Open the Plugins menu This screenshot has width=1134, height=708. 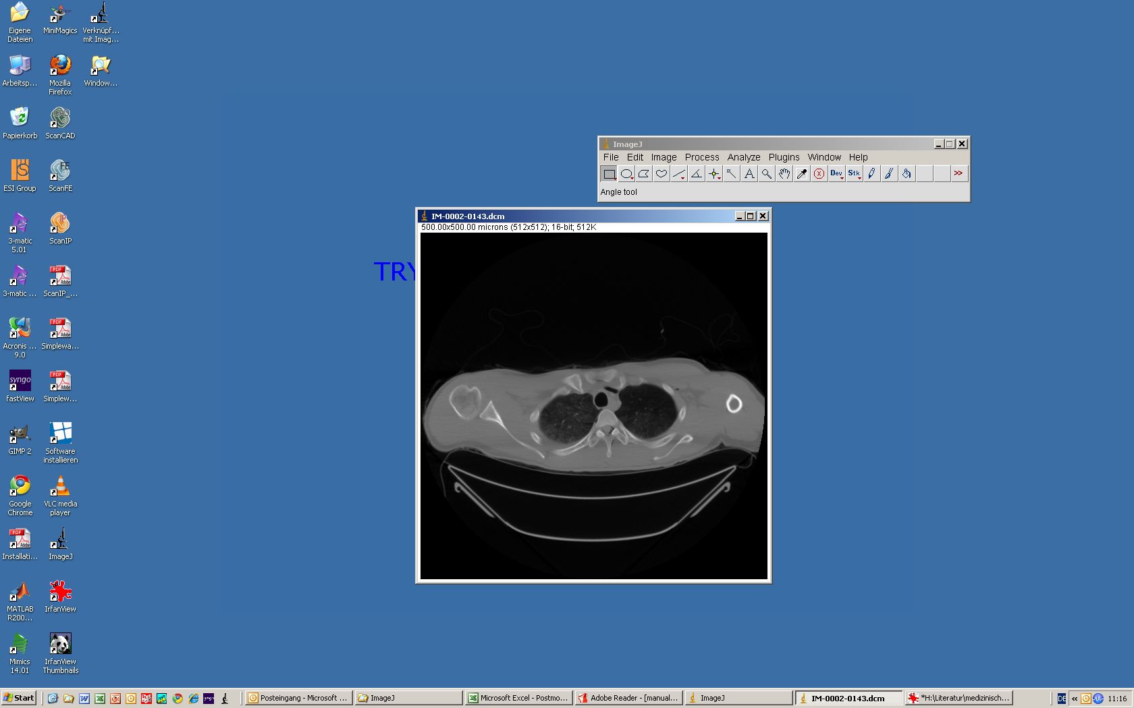pos(784,157)
